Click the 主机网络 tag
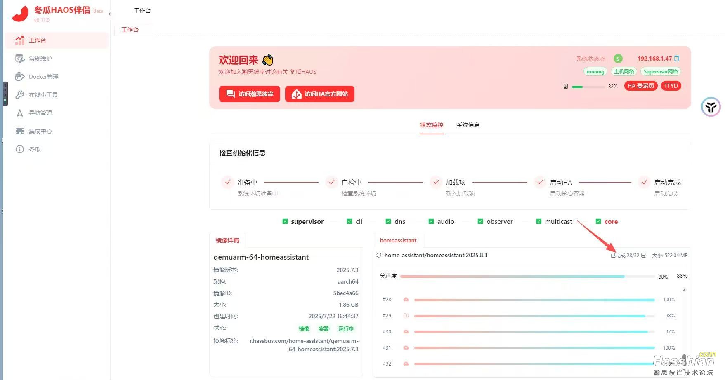725x380 pixels. 624,72
